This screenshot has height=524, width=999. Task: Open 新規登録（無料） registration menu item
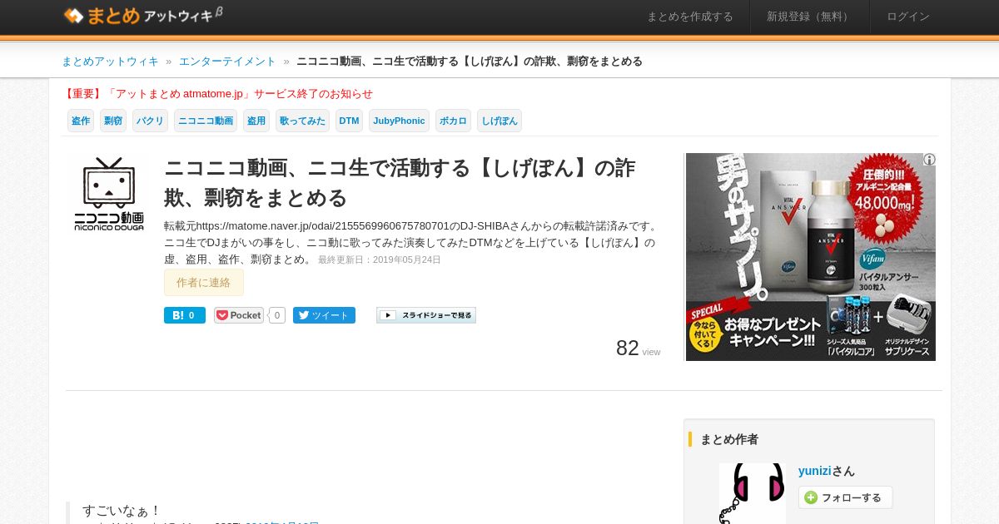[x=810, y=17]
